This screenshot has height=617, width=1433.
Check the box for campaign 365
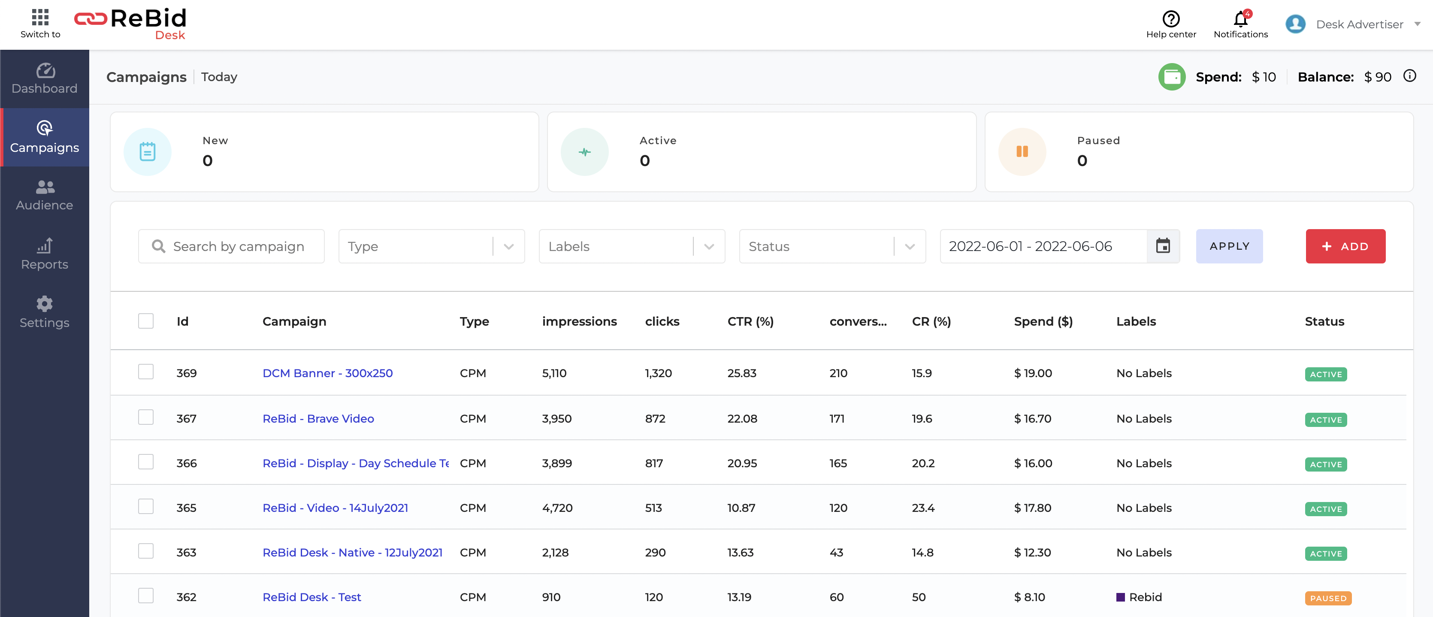(146, 506)
